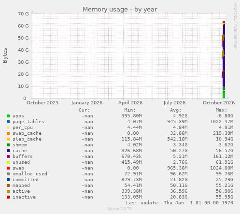Screen dimensions: 240x214
Task: Click the January 2026 x-axis label
Action: (87, 103)
